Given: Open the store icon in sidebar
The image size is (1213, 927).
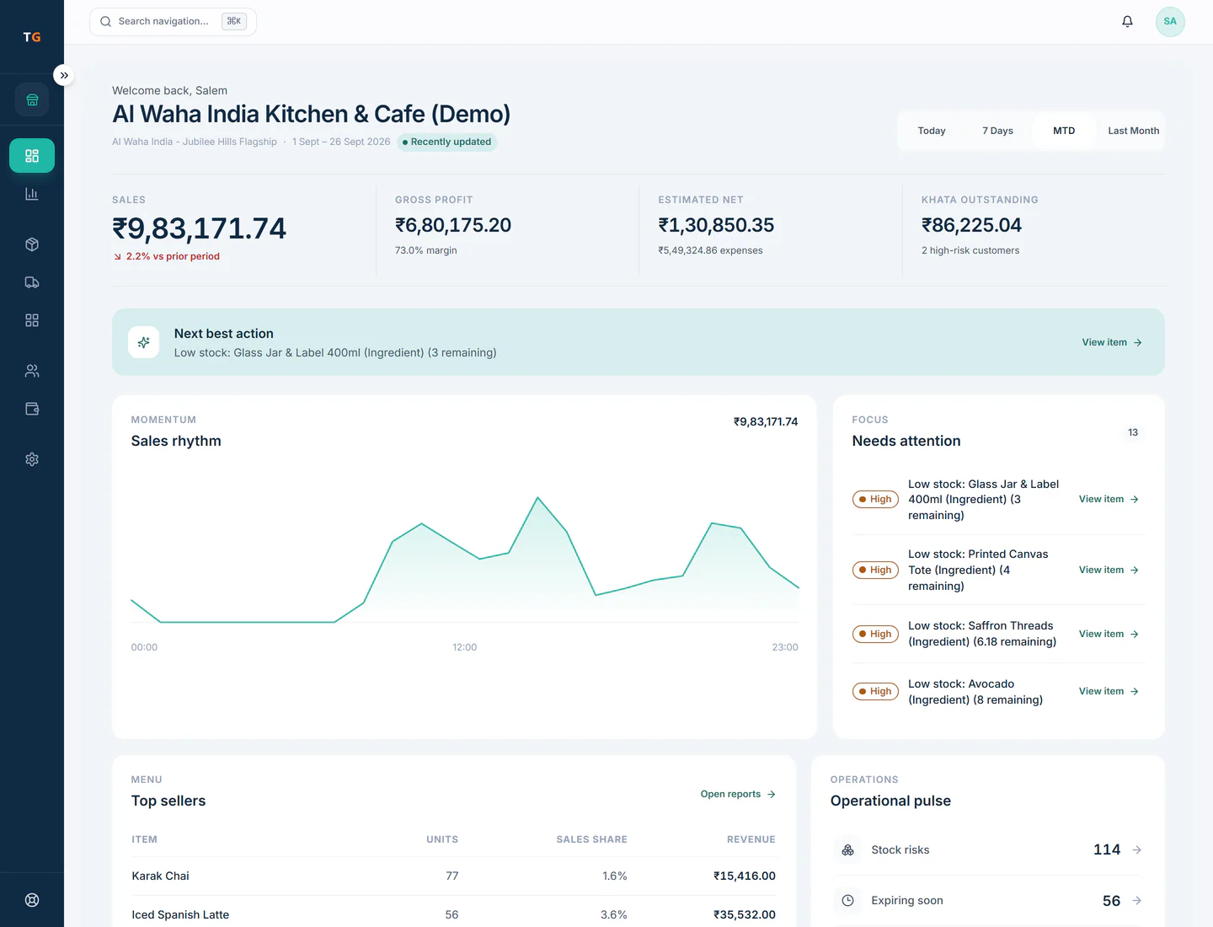Looking at the screenshot, I should pos(32,99).
